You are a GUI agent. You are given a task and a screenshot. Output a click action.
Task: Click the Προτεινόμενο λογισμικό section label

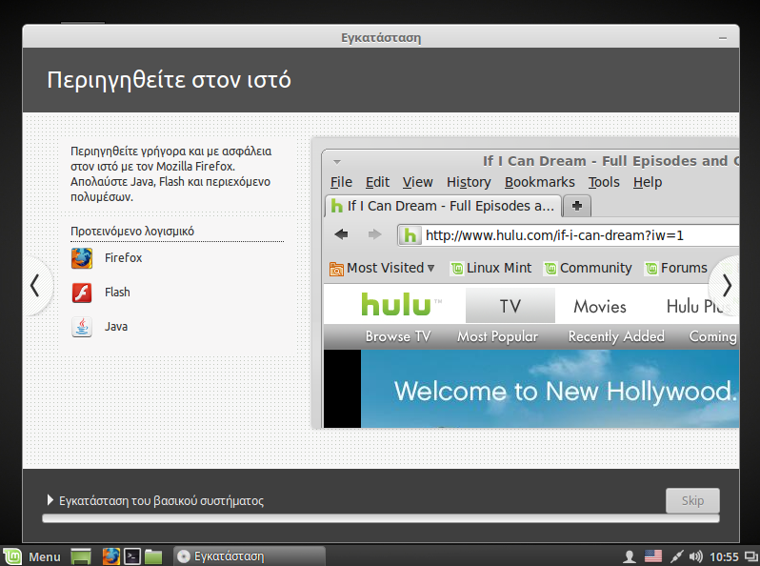click(x=132, y=231)
